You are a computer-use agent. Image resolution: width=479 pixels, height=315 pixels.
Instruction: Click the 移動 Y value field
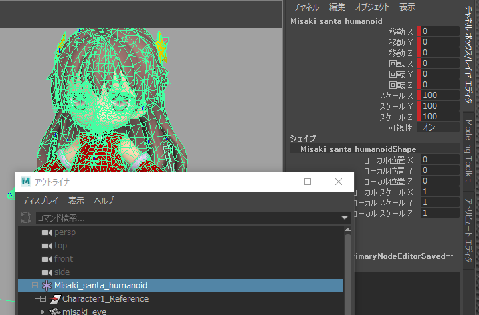[x=440, y=42]
